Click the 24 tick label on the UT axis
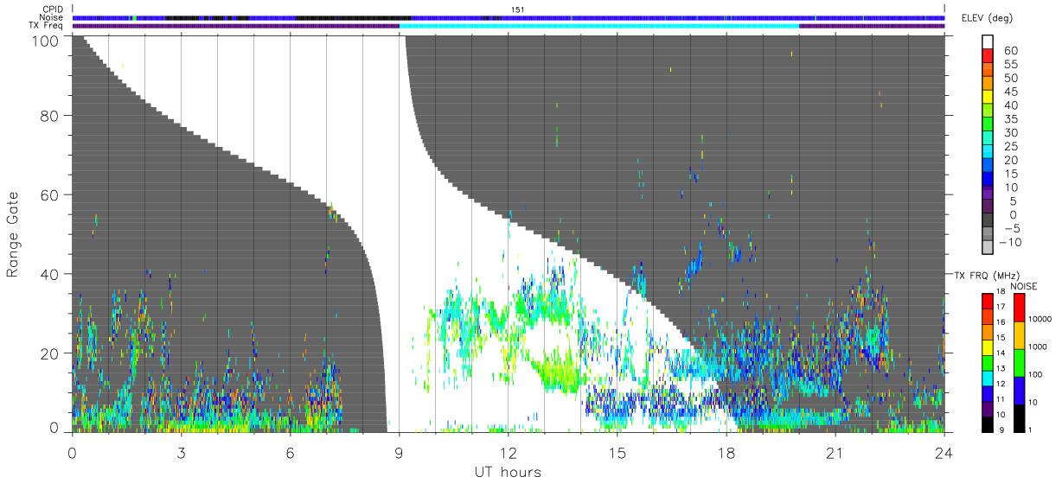 click(x=944, y=453)
